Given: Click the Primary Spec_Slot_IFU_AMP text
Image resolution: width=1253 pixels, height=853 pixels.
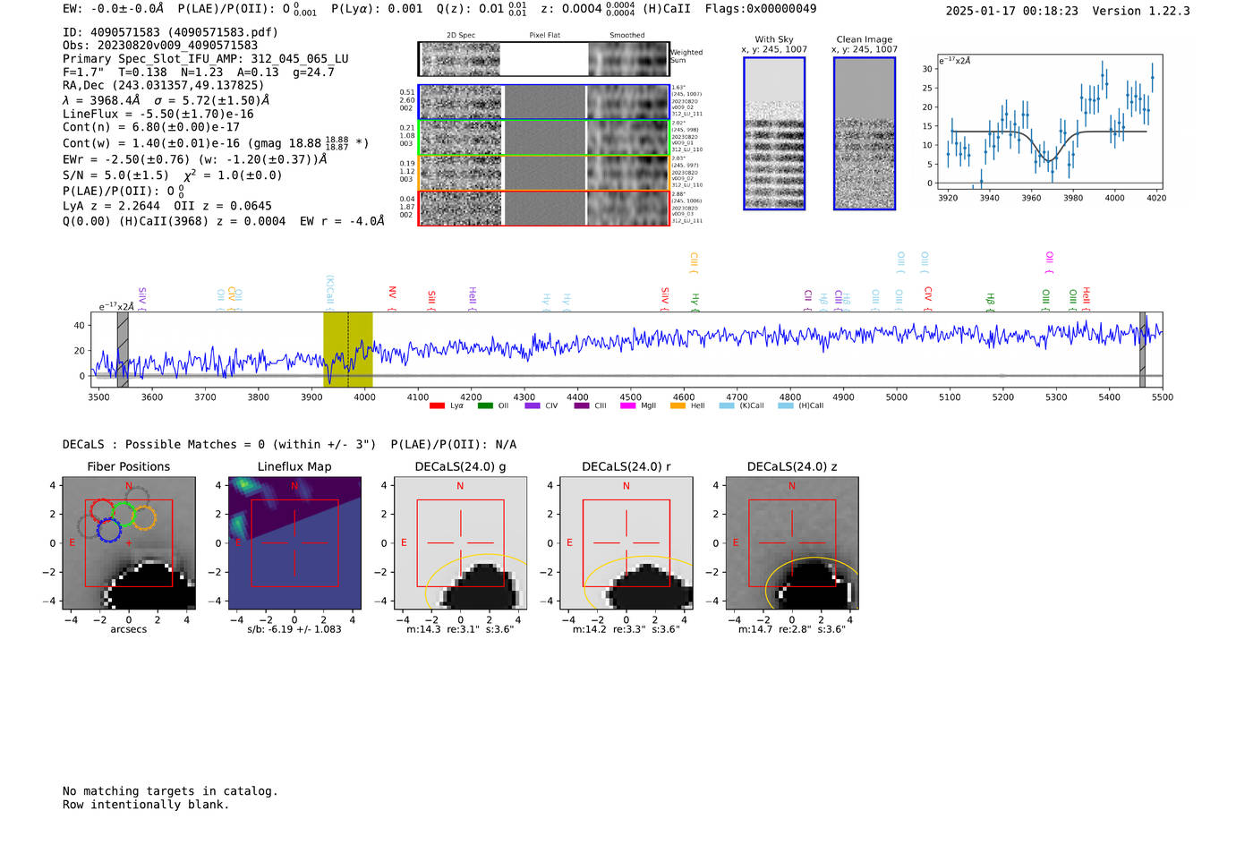Looking at the screenshot, I should pyautogui.click(x=206, y=59).
